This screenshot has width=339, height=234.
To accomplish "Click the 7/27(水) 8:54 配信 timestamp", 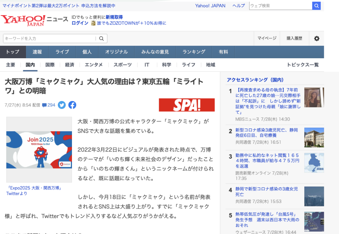I will point(23,105).
